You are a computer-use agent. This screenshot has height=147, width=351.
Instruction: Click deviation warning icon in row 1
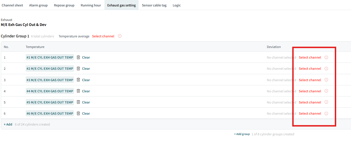tap(326, 57)
